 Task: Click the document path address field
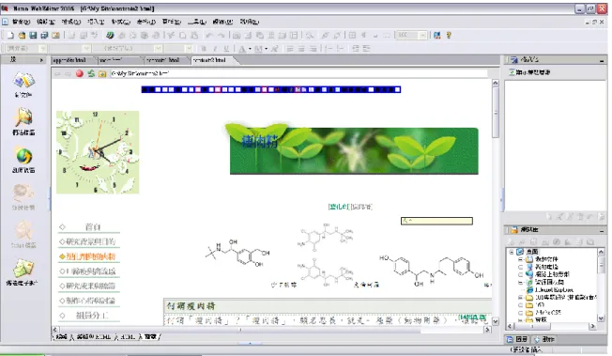[x=298, y=73]
